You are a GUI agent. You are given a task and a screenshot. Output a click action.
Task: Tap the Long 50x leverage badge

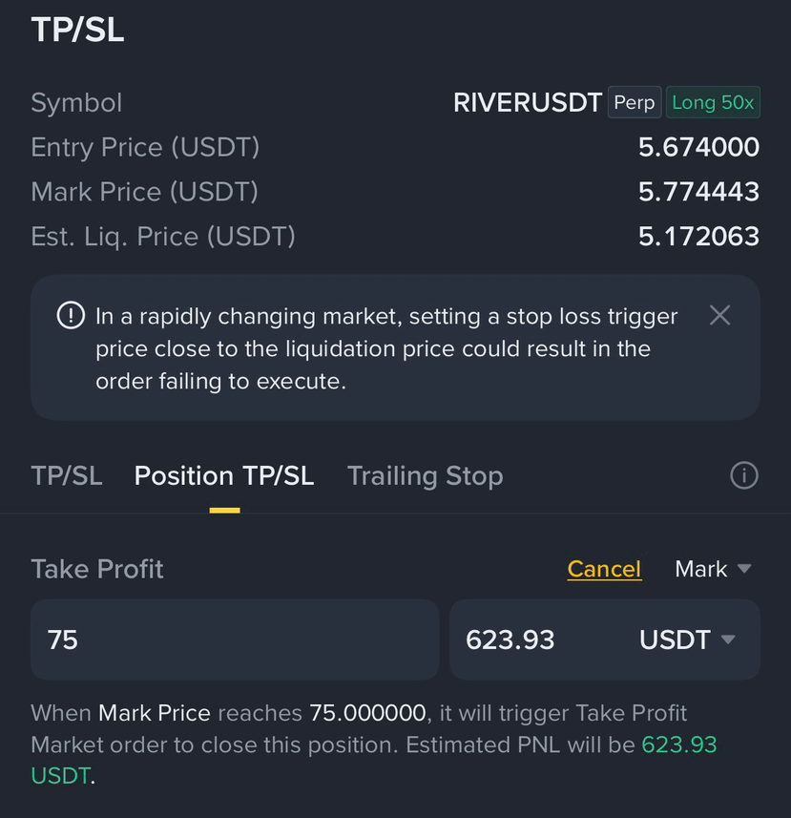point(713,102)
